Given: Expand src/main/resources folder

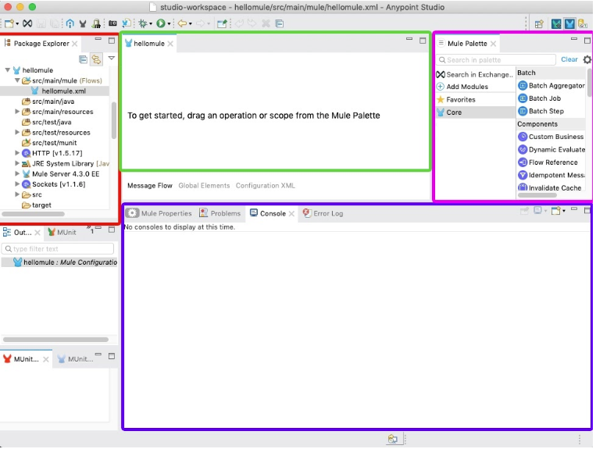Looking at the screenshot, I should 17,112.
